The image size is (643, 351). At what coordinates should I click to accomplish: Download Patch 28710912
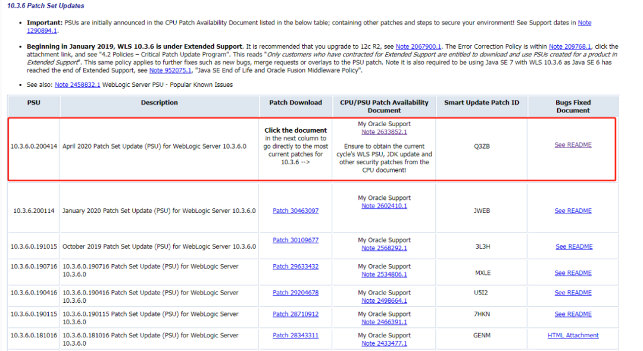(296, 314)
